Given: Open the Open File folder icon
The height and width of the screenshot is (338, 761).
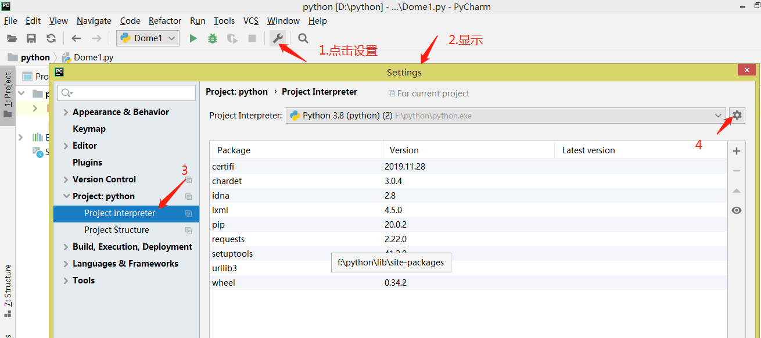Looking at the screenshot, I should [12, 38].
